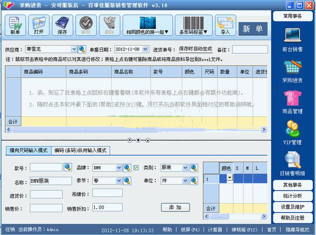Open 商品管理 product management shirt icon

pyautogui.click(x=292, y=102)
